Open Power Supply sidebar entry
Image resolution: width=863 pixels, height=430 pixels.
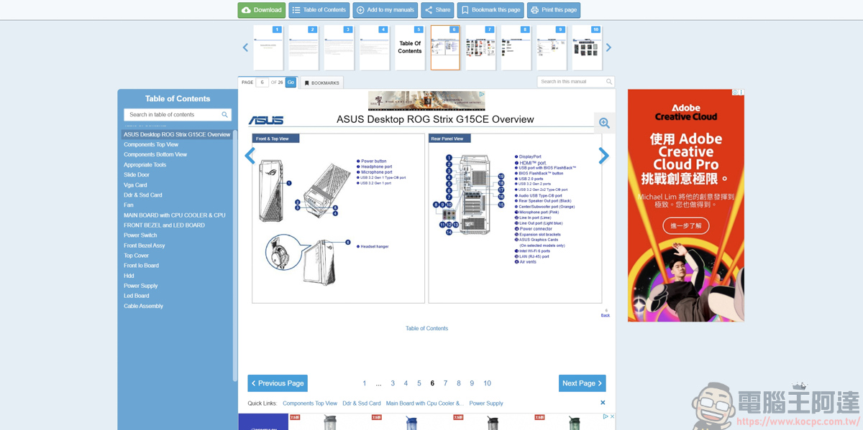[141, 286]
